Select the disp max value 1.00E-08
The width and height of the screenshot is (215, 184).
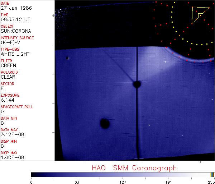13,157
